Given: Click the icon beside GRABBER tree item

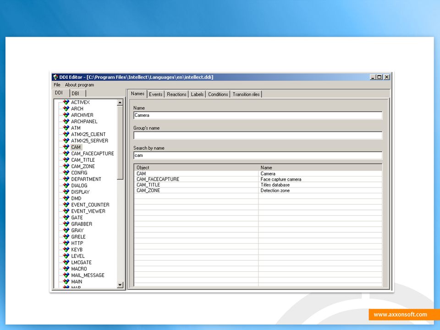Looking at the screenshot, I should pyautogui.click(x=66, y=224).
